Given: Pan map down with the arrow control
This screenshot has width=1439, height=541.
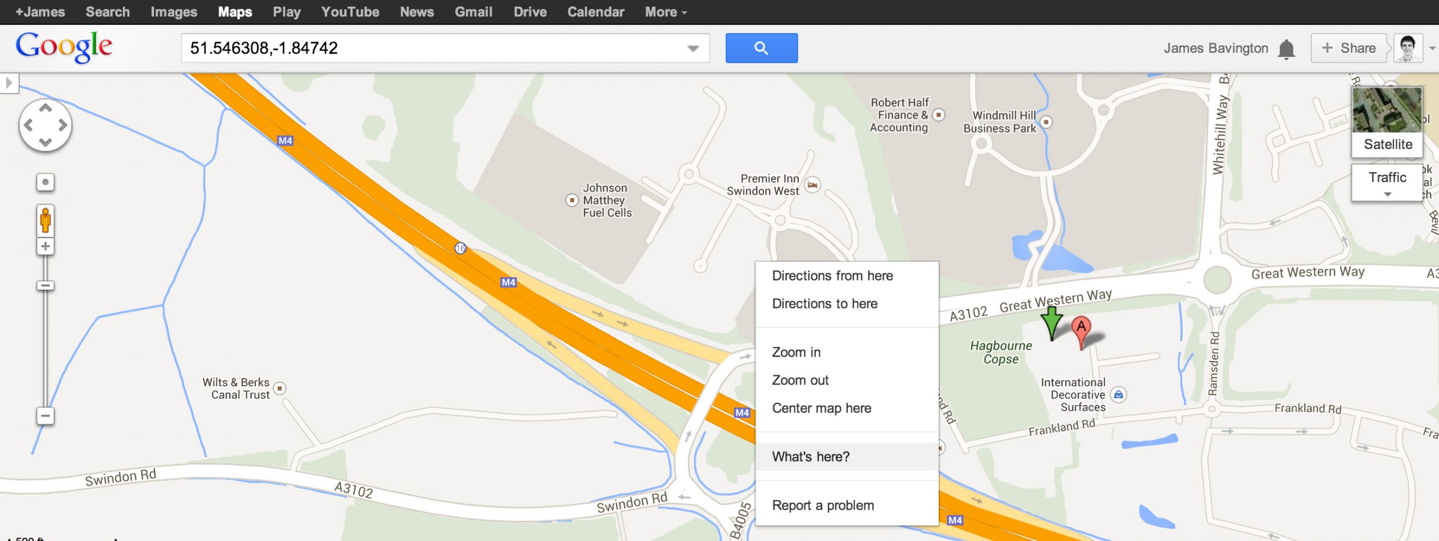Looking at the screenshot, I should 46,142.
